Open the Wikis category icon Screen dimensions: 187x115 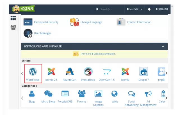(x=115, y=94)
